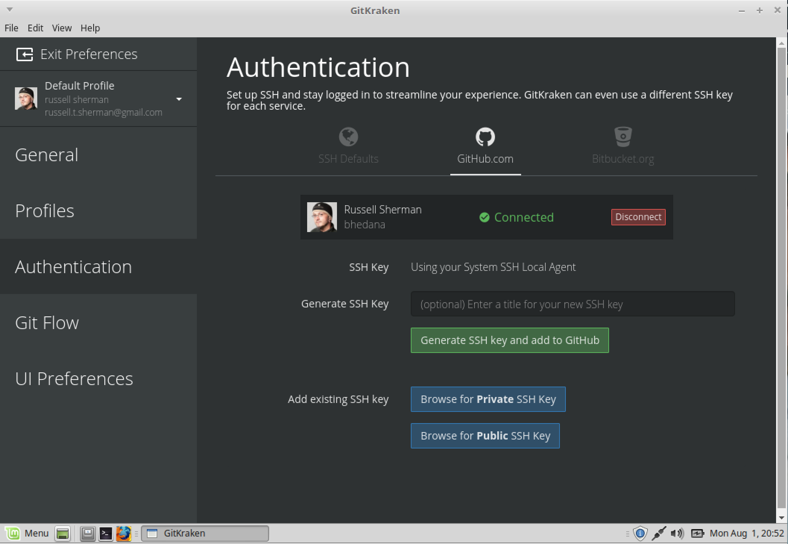Switch to the GitHub.com tab label

coord(485,159)
